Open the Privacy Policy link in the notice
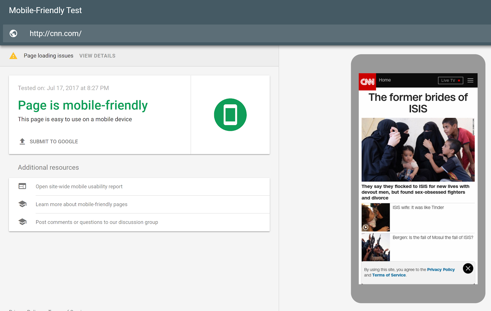The height and width of the screenshot is (311, 491). point(441,270)
